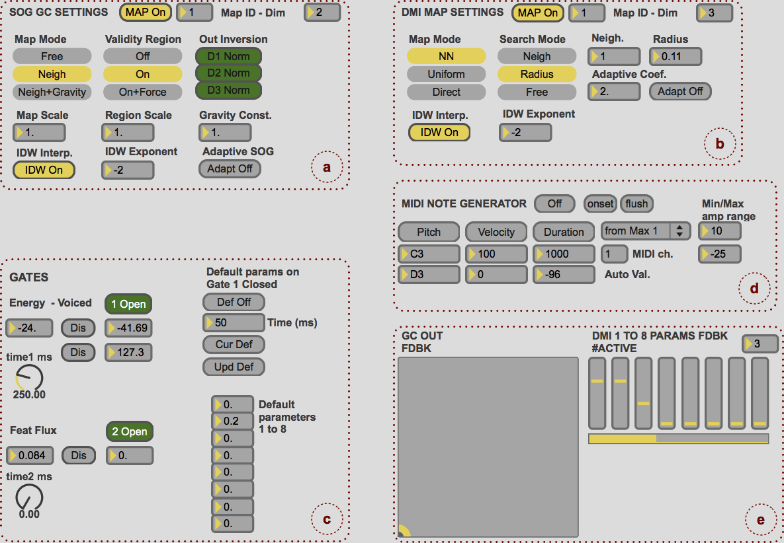Click SOG Map ID dimension box showing 2

tap(322, 13)
